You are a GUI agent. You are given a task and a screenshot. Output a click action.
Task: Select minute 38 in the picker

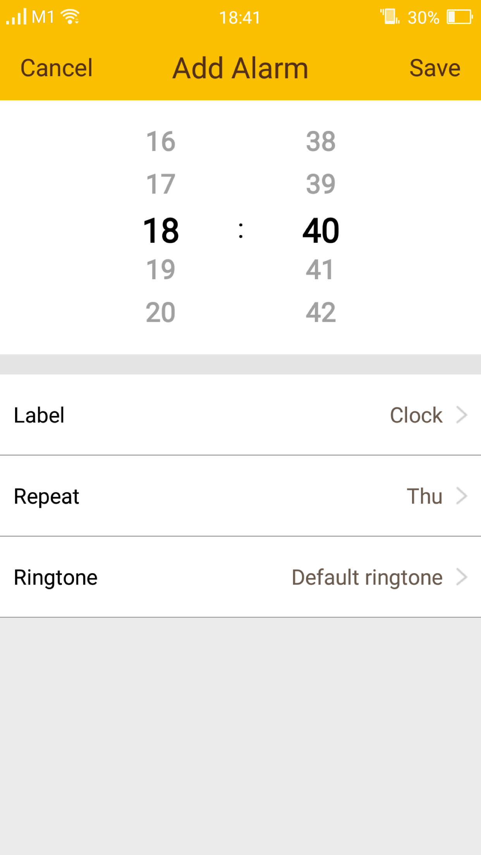coord(321,141)
